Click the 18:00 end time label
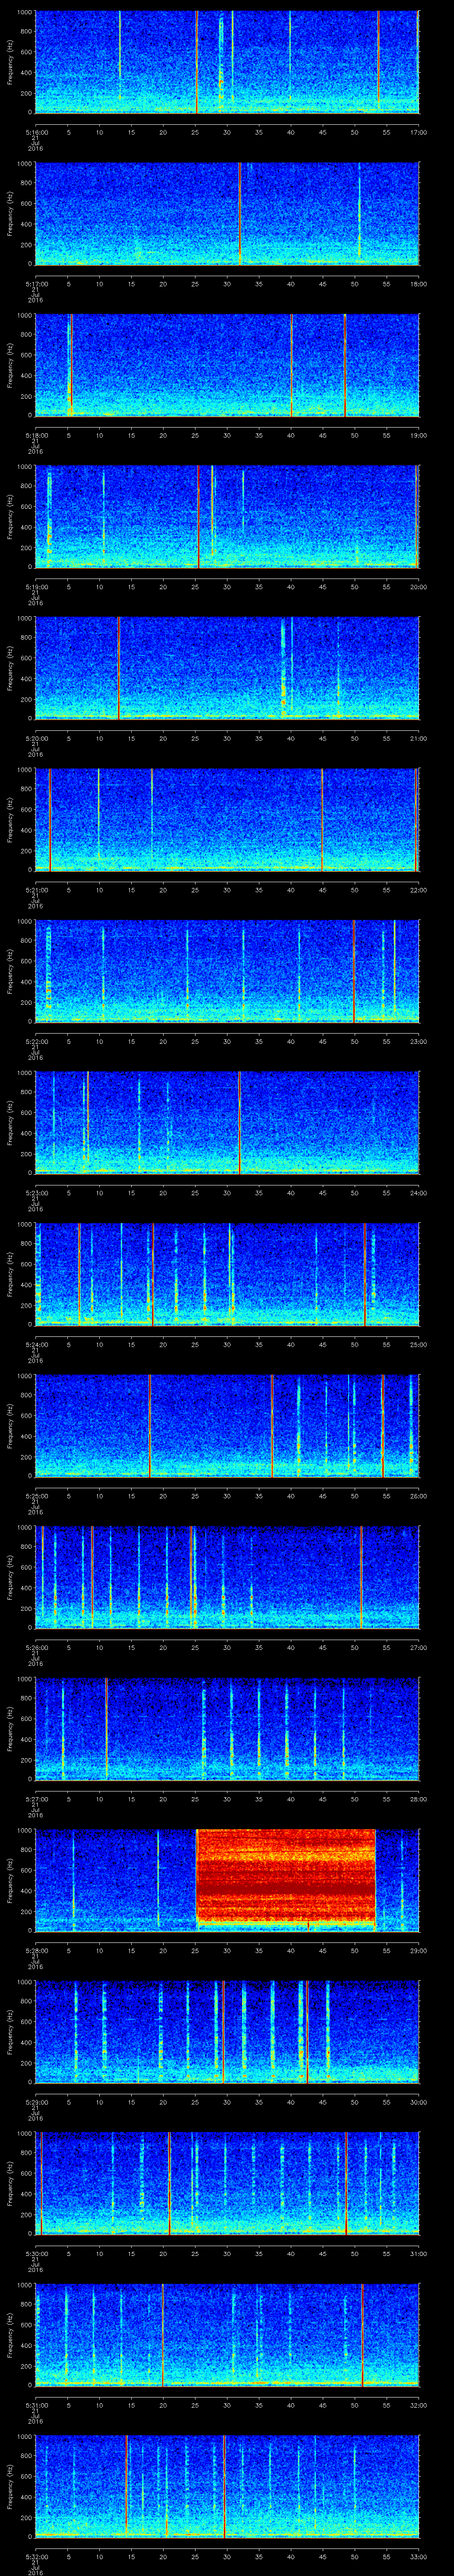The image size is (454, 2576). tap(418, 284)
